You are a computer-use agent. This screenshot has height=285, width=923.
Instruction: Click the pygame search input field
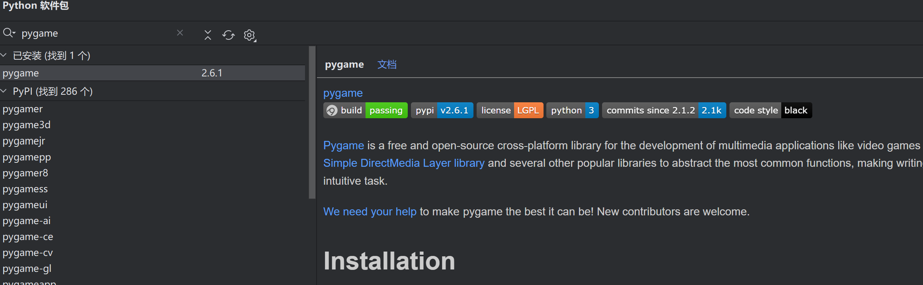[x=96, y=33]
